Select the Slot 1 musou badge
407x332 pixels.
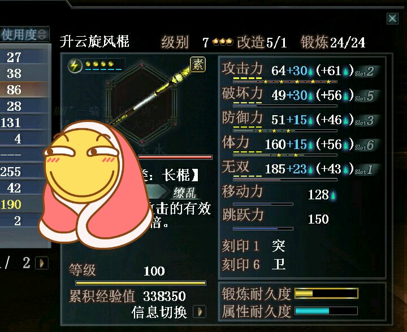tap(364, 170)
